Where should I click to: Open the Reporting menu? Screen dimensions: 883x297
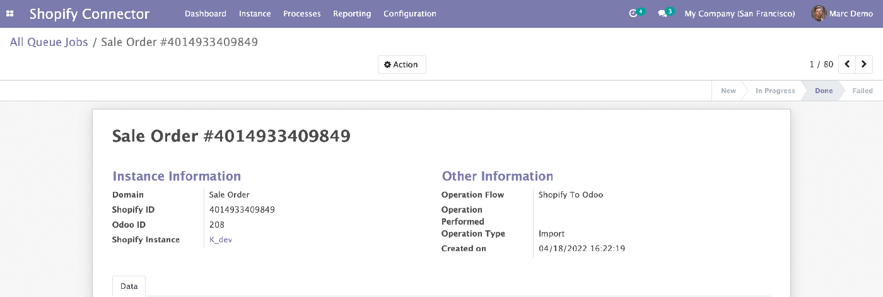point(352,13)
